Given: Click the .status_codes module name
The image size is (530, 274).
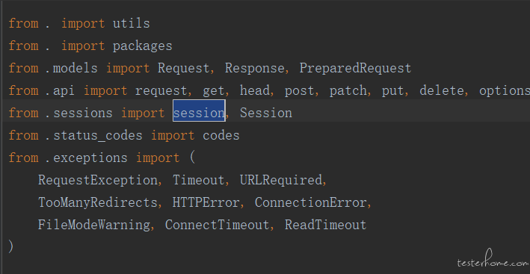Looking at the screenshot, I should click(93, 136).
